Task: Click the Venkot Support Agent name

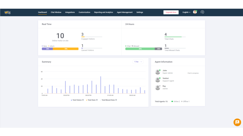Action: click(165, 78)
